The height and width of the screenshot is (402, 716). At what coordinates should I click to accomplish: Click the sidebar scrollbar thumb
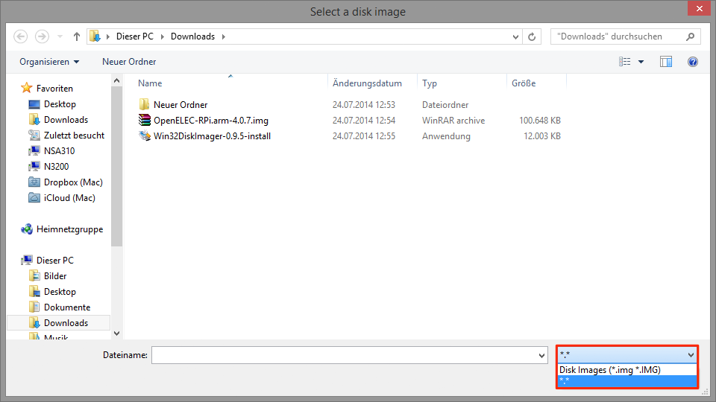point(117,166)
